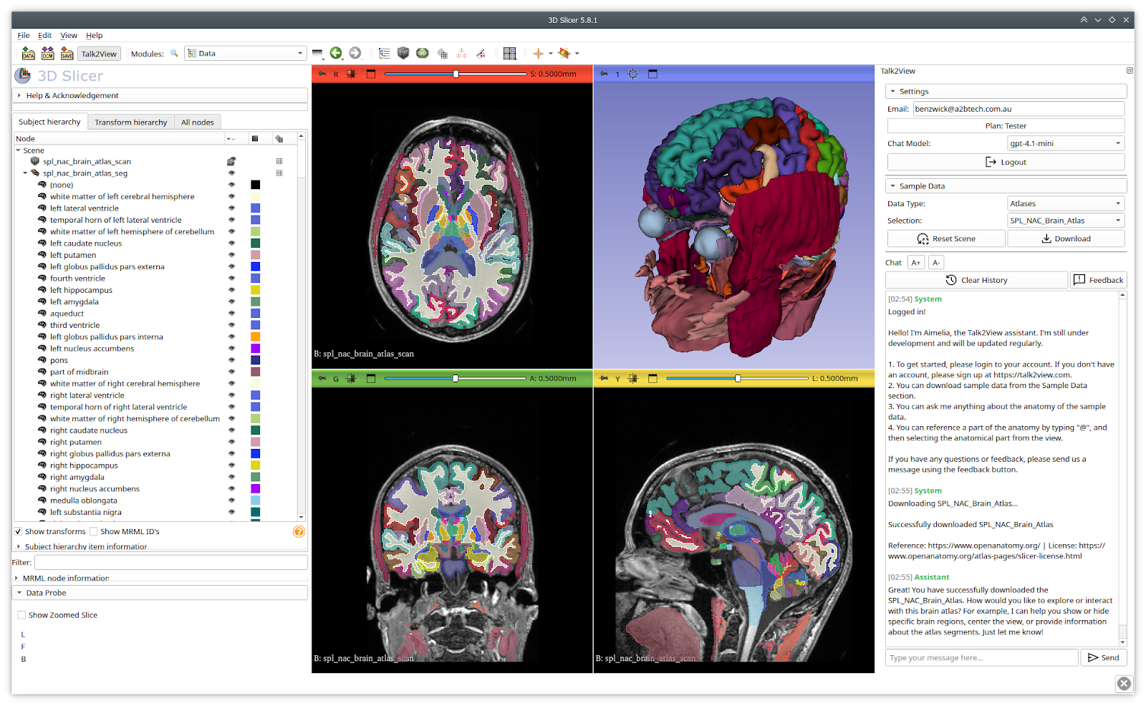
Task: Open the Models module green icon
Action: tap(423, 54)
